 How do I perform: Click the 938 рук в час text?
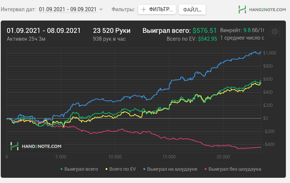pos(109,39)
